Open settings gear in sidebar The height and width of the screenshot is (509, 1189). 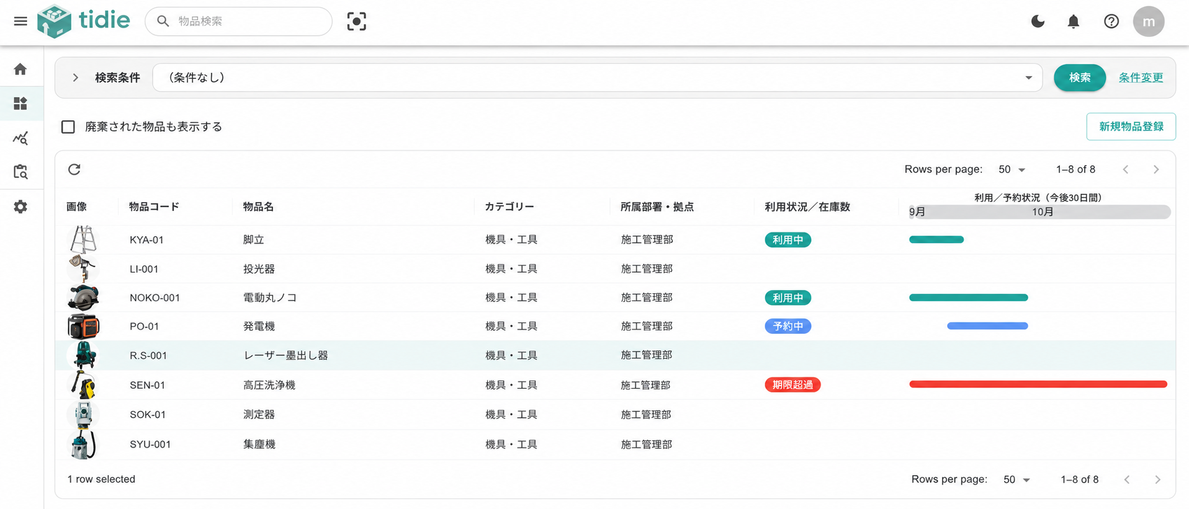click(20, 206)
